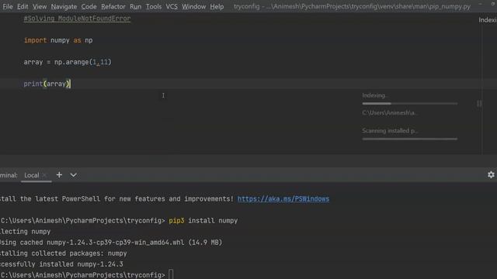The image size is (497, 279).
Task: Click the 'pip3 install numpy' command text
Action: (x=203, y=221)
